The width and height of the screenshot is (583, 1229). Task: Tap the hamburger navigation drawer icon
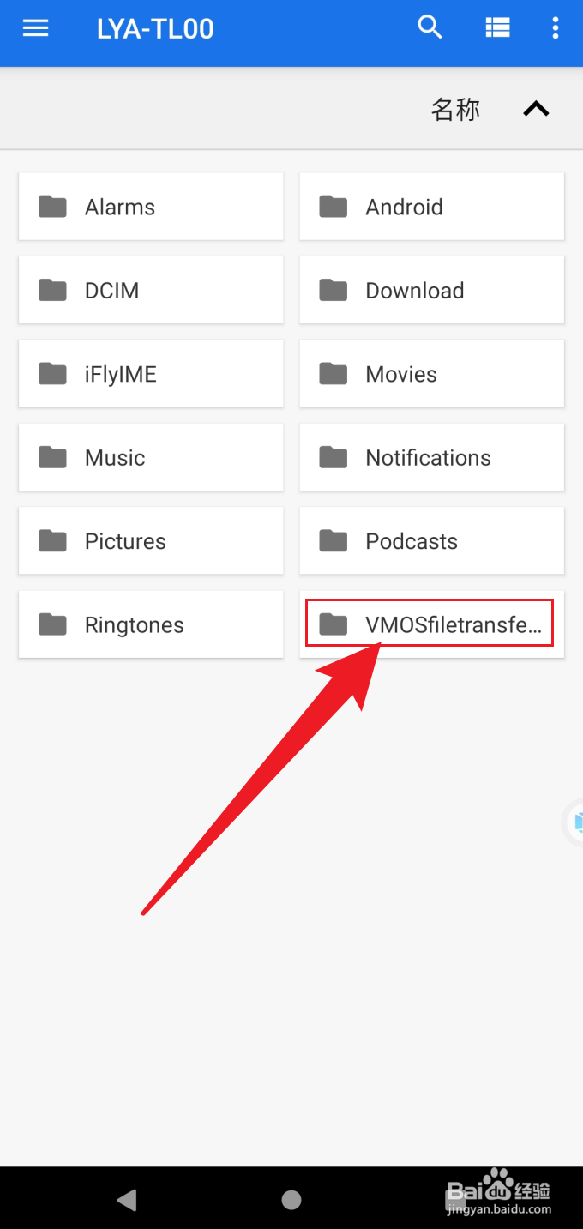click(x=35, y=27)
